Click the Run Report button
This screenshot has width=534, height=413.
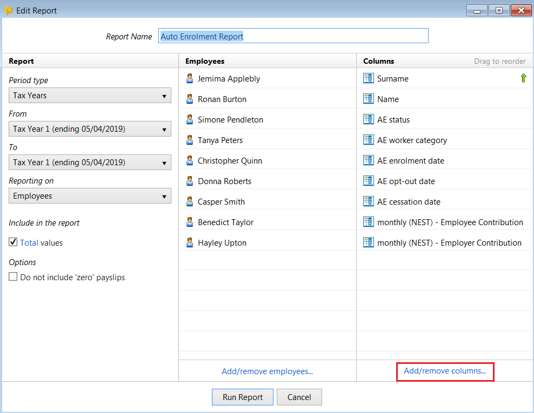243,397
